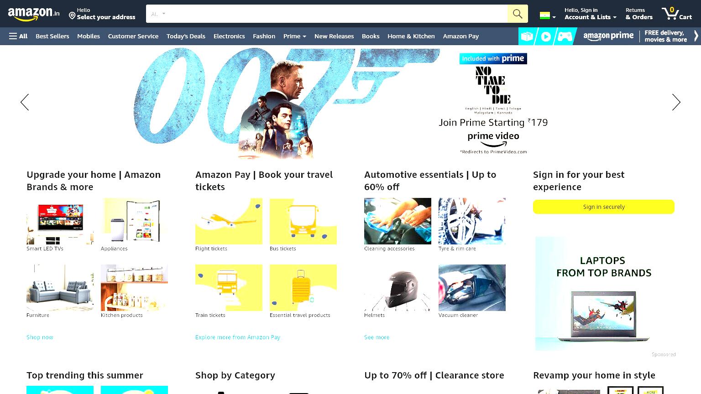Click the Prime video play icon
The image size is (701, 394).
pyautogui.click(x=546, y=36)
